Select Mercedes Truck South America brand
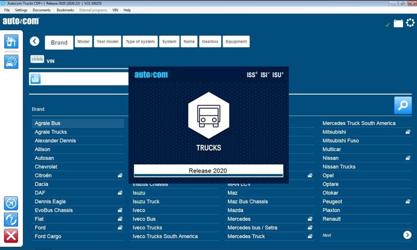This screenshot has width=417, height=250. tap(366, 123)
